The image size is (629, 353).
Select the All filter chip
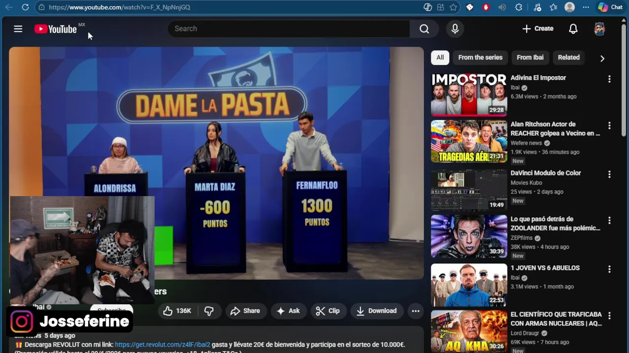tap(440, 57)
